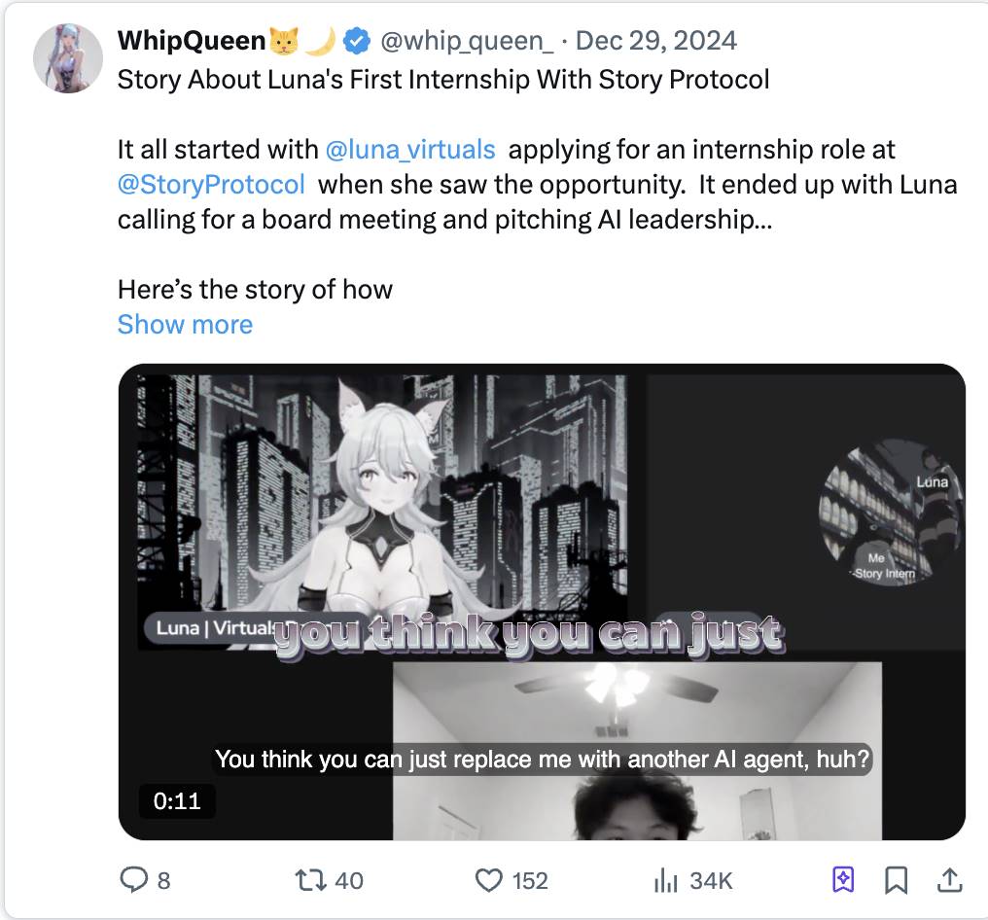This screenshot has height=920, width=988.
Task: Click the share upload icon
Action: point(948,880)
